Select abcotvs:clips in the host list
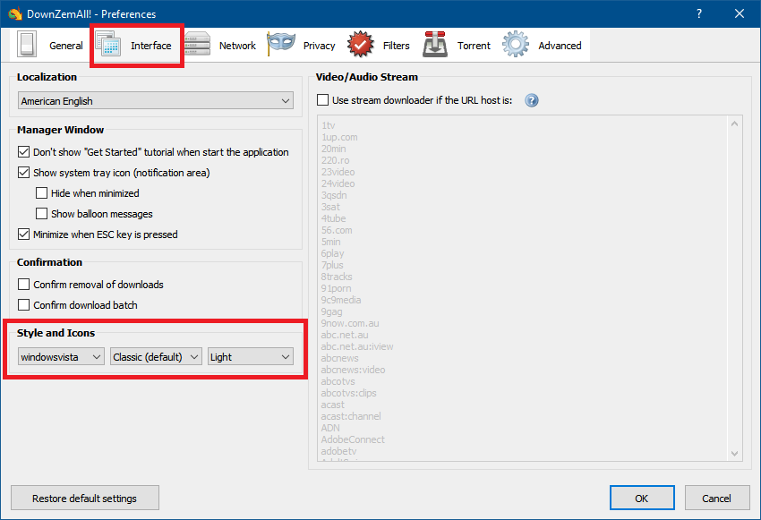Image resolution: width=761 pixels, height=520 pixels. (348, 393)
